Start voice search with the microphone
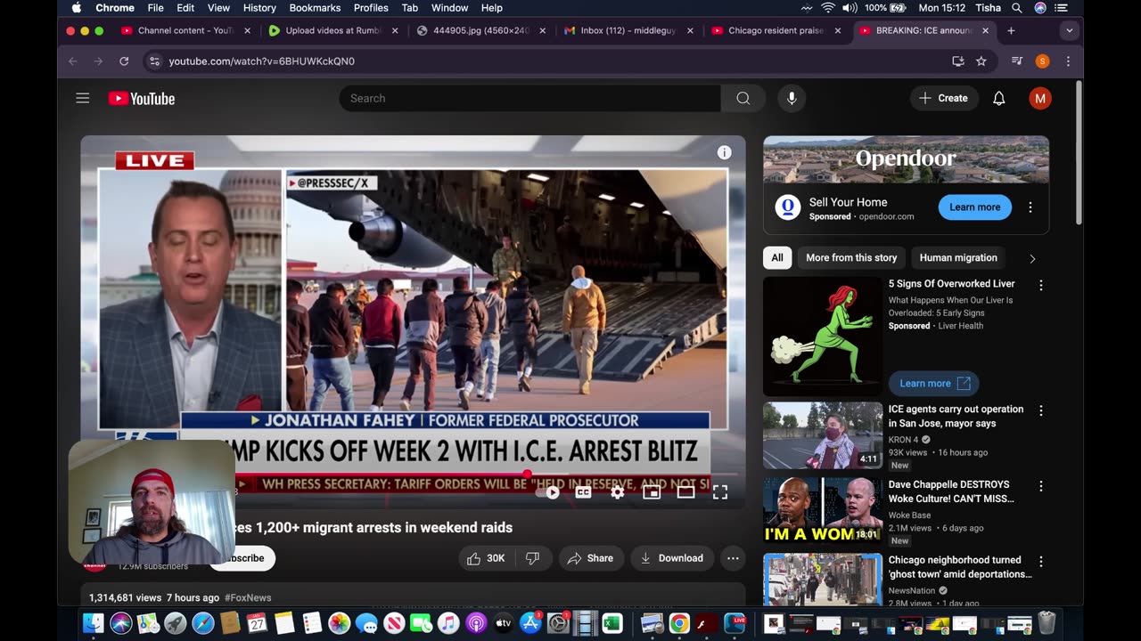The width and height of the screenshot is (1141, 641). click(x=792, y=98)
